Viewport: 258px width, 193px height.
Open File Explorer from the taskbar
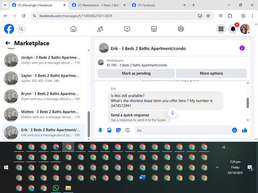pyautogui.click(x=68, y=188)
